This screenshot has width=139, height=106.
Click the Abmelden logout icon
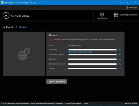pyautogui.click(x=127, y=7)
